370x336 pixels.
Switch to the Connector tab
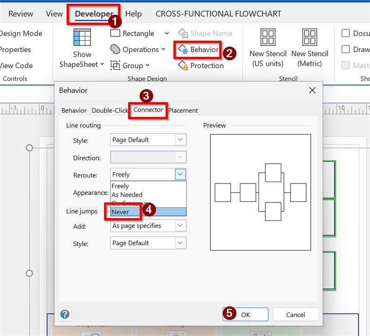(148, 110)
